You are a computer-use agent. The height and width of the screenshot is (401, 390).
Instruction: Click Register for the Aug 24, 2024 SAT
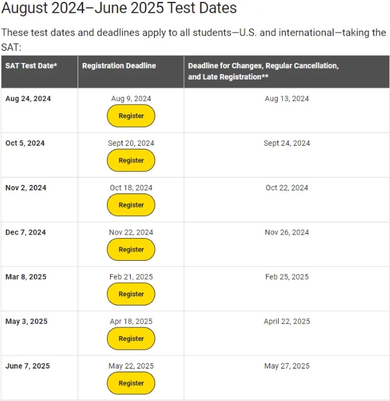click(x=131, y=116)
